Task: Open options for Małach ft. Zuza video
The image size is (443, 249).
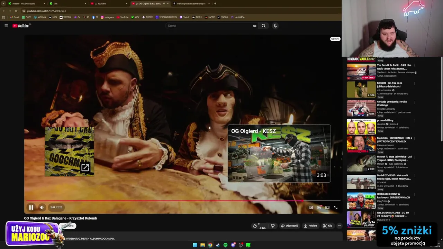Action: click(415, 157)
